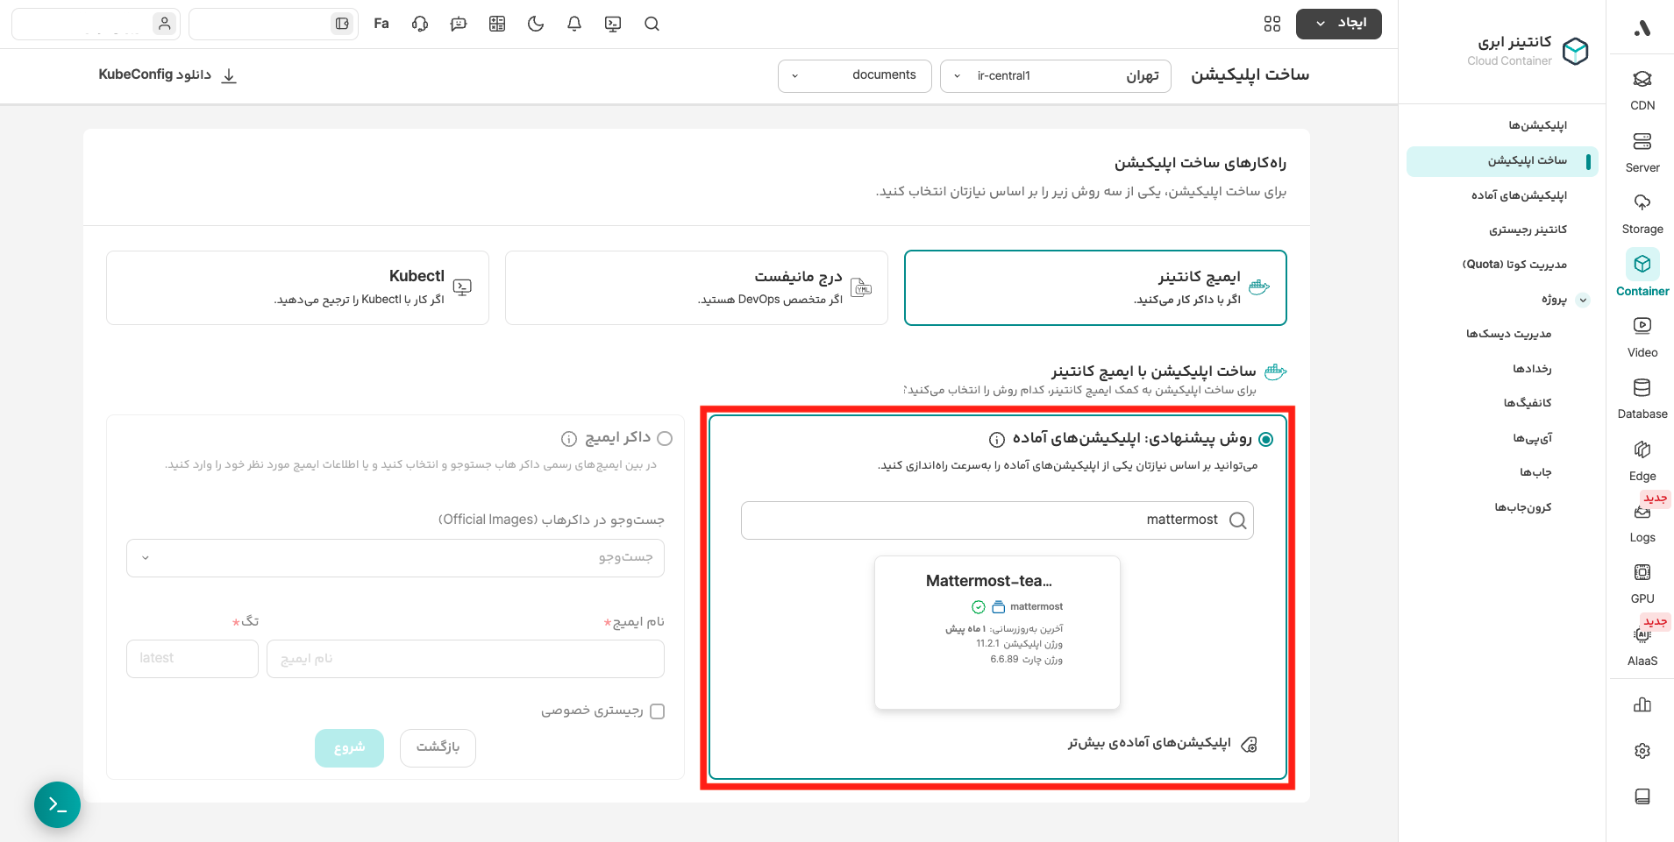Choose the Kubectl creation method card
The image size is (1674, 842).
click(297, 287)
